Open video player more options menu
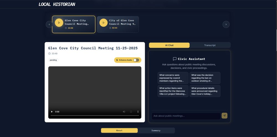 click(x=138, y=112)
